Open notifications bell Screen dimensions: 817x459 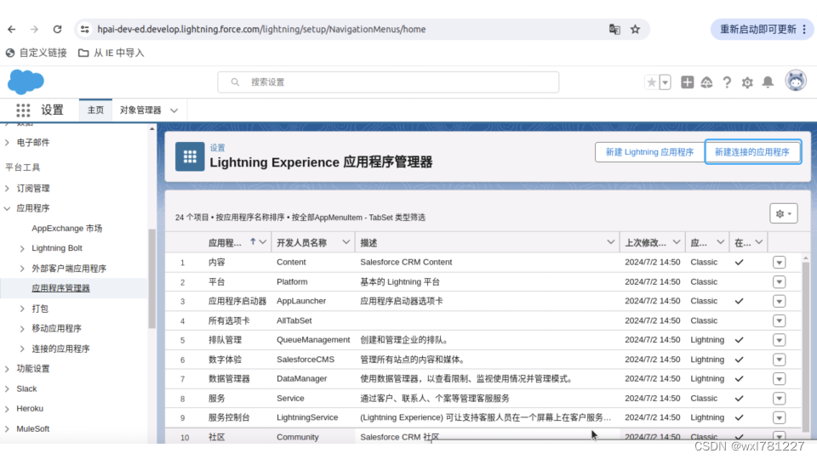pyautogui.click(x=768, y=82)
